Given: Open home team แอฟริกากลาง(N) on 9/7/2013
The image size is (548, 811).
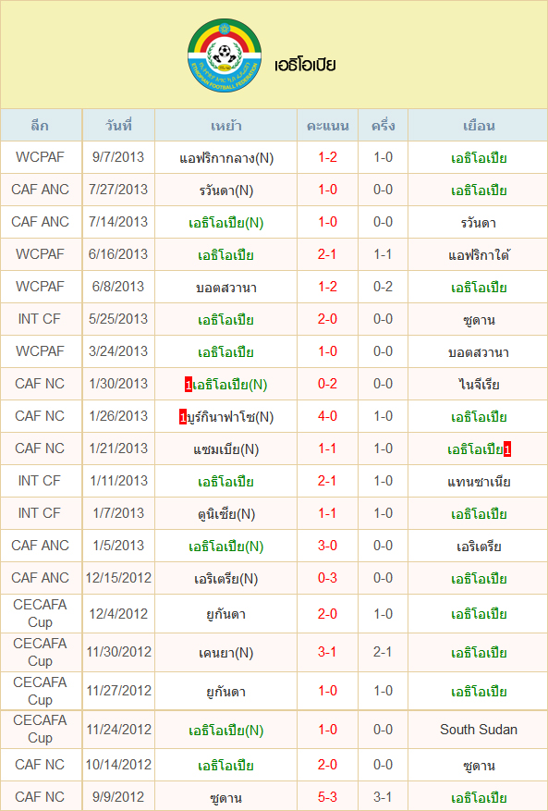Looking at the screenshot, I should click(x=226, y=158).
